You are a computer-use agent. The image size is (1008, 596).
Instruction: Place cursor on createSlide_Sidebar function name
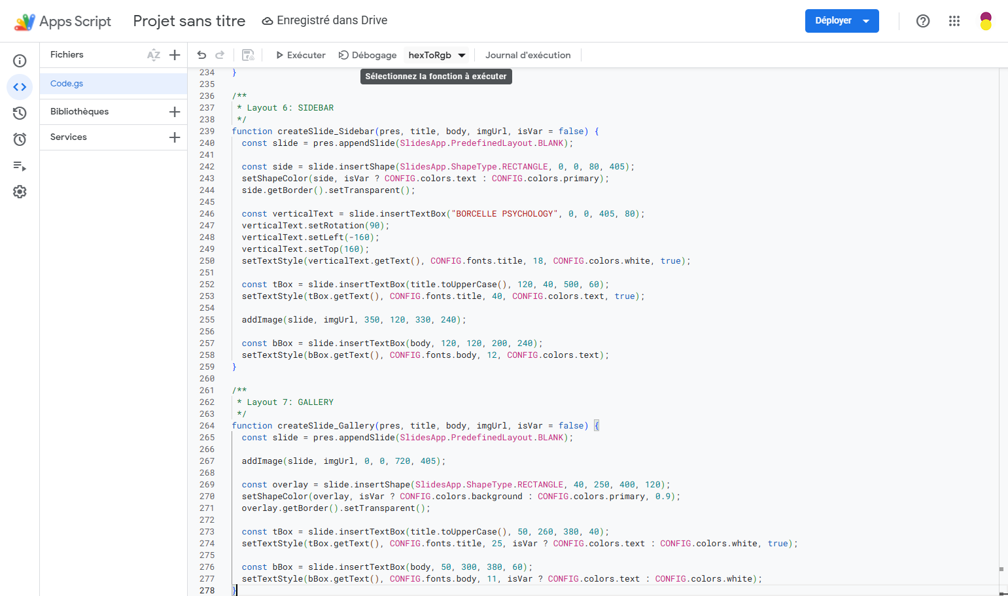(x=326, y=131)
